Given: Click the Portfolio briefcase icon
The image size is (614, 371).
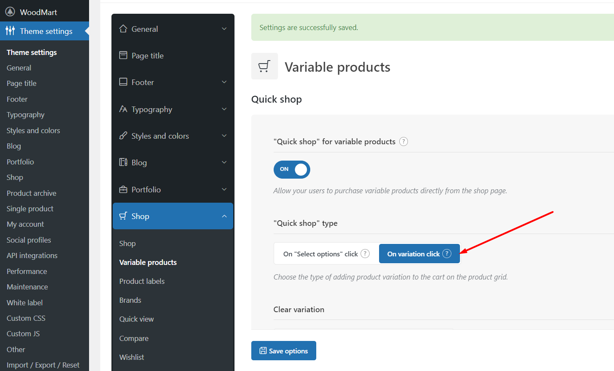Looking at the screenshot, I should pos(123,189).
